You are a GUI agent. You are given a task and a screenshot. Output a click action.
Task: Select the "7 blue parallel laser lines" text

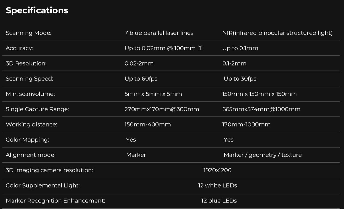coord(159,33)
